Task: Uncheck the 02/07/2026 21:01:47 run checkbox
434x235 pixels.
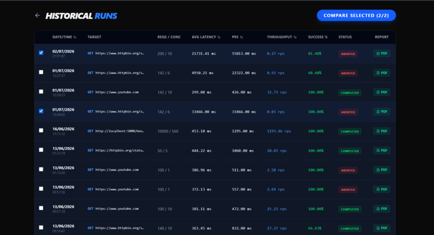Action: pyautogui.click(x=41, y=53)
